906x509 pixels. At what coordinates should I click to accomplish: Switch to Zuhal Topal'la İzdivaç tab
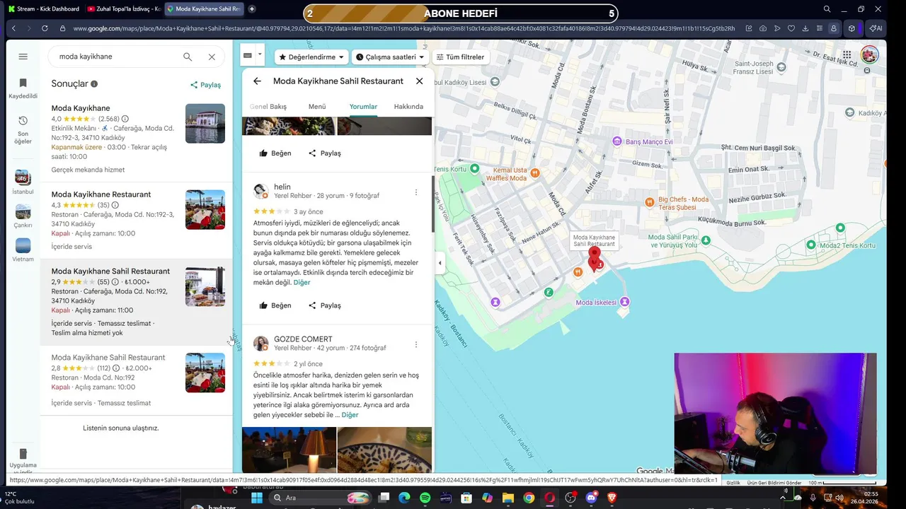(x=123, y=9)
